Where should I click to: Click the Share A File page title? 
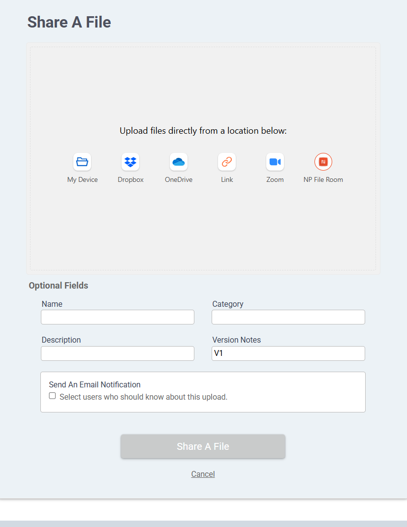69,22
